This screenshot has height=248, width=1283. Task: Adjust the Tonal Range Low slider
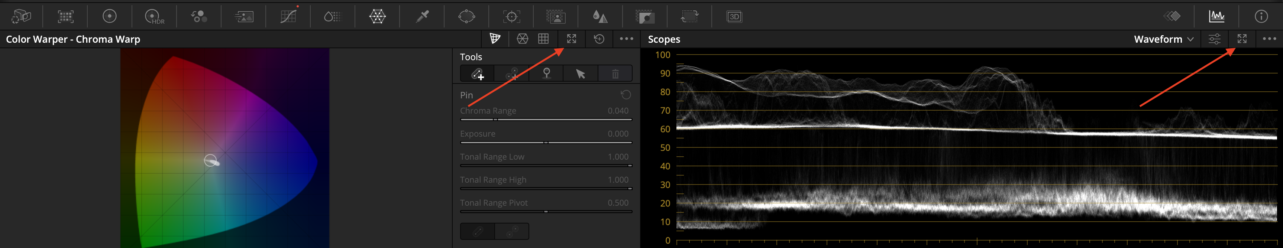pos(546,165)
